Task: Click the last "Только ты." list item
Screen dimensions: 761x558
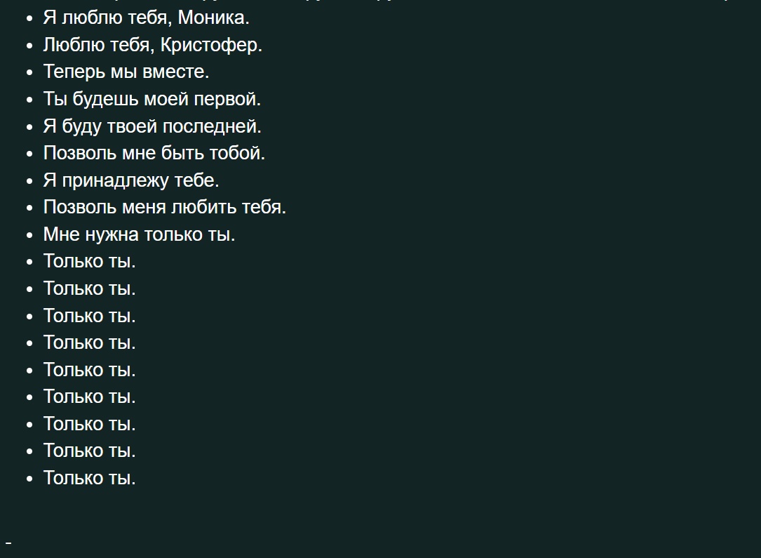Action: click(x=89, y=478)
